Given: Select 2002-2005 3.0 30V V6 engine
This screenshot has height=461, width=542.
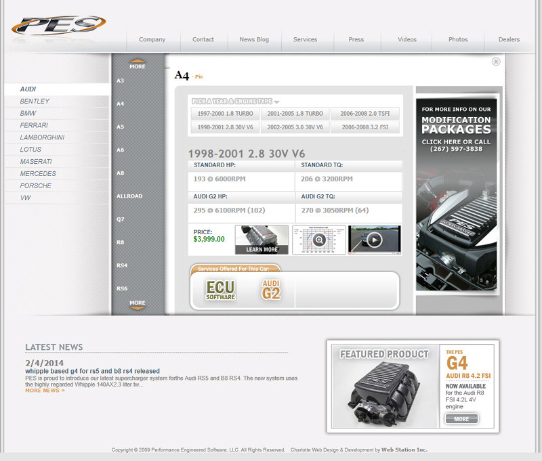Looking at the screenshot, I should (295, 127).
